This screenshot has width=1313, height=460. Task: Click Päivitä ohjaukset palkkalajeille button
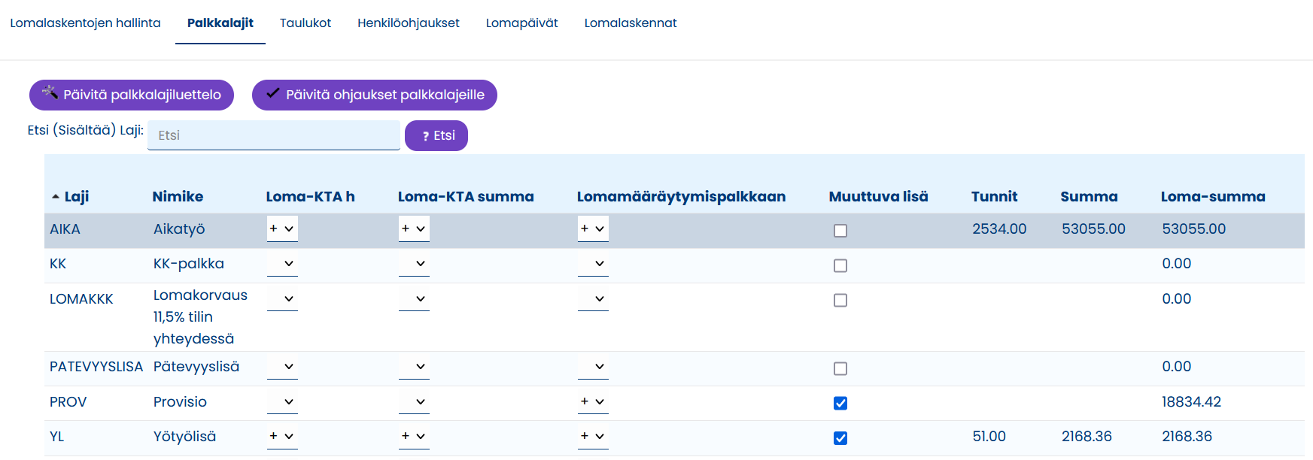375,95
